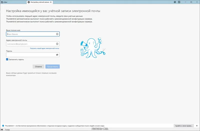
Task: Click the info icon in email address field
Action: coord(57,44)
